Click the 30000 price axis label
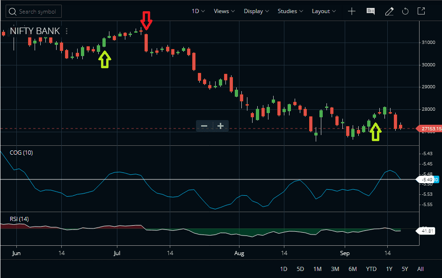Screen dimensions: 442x278 428,65
